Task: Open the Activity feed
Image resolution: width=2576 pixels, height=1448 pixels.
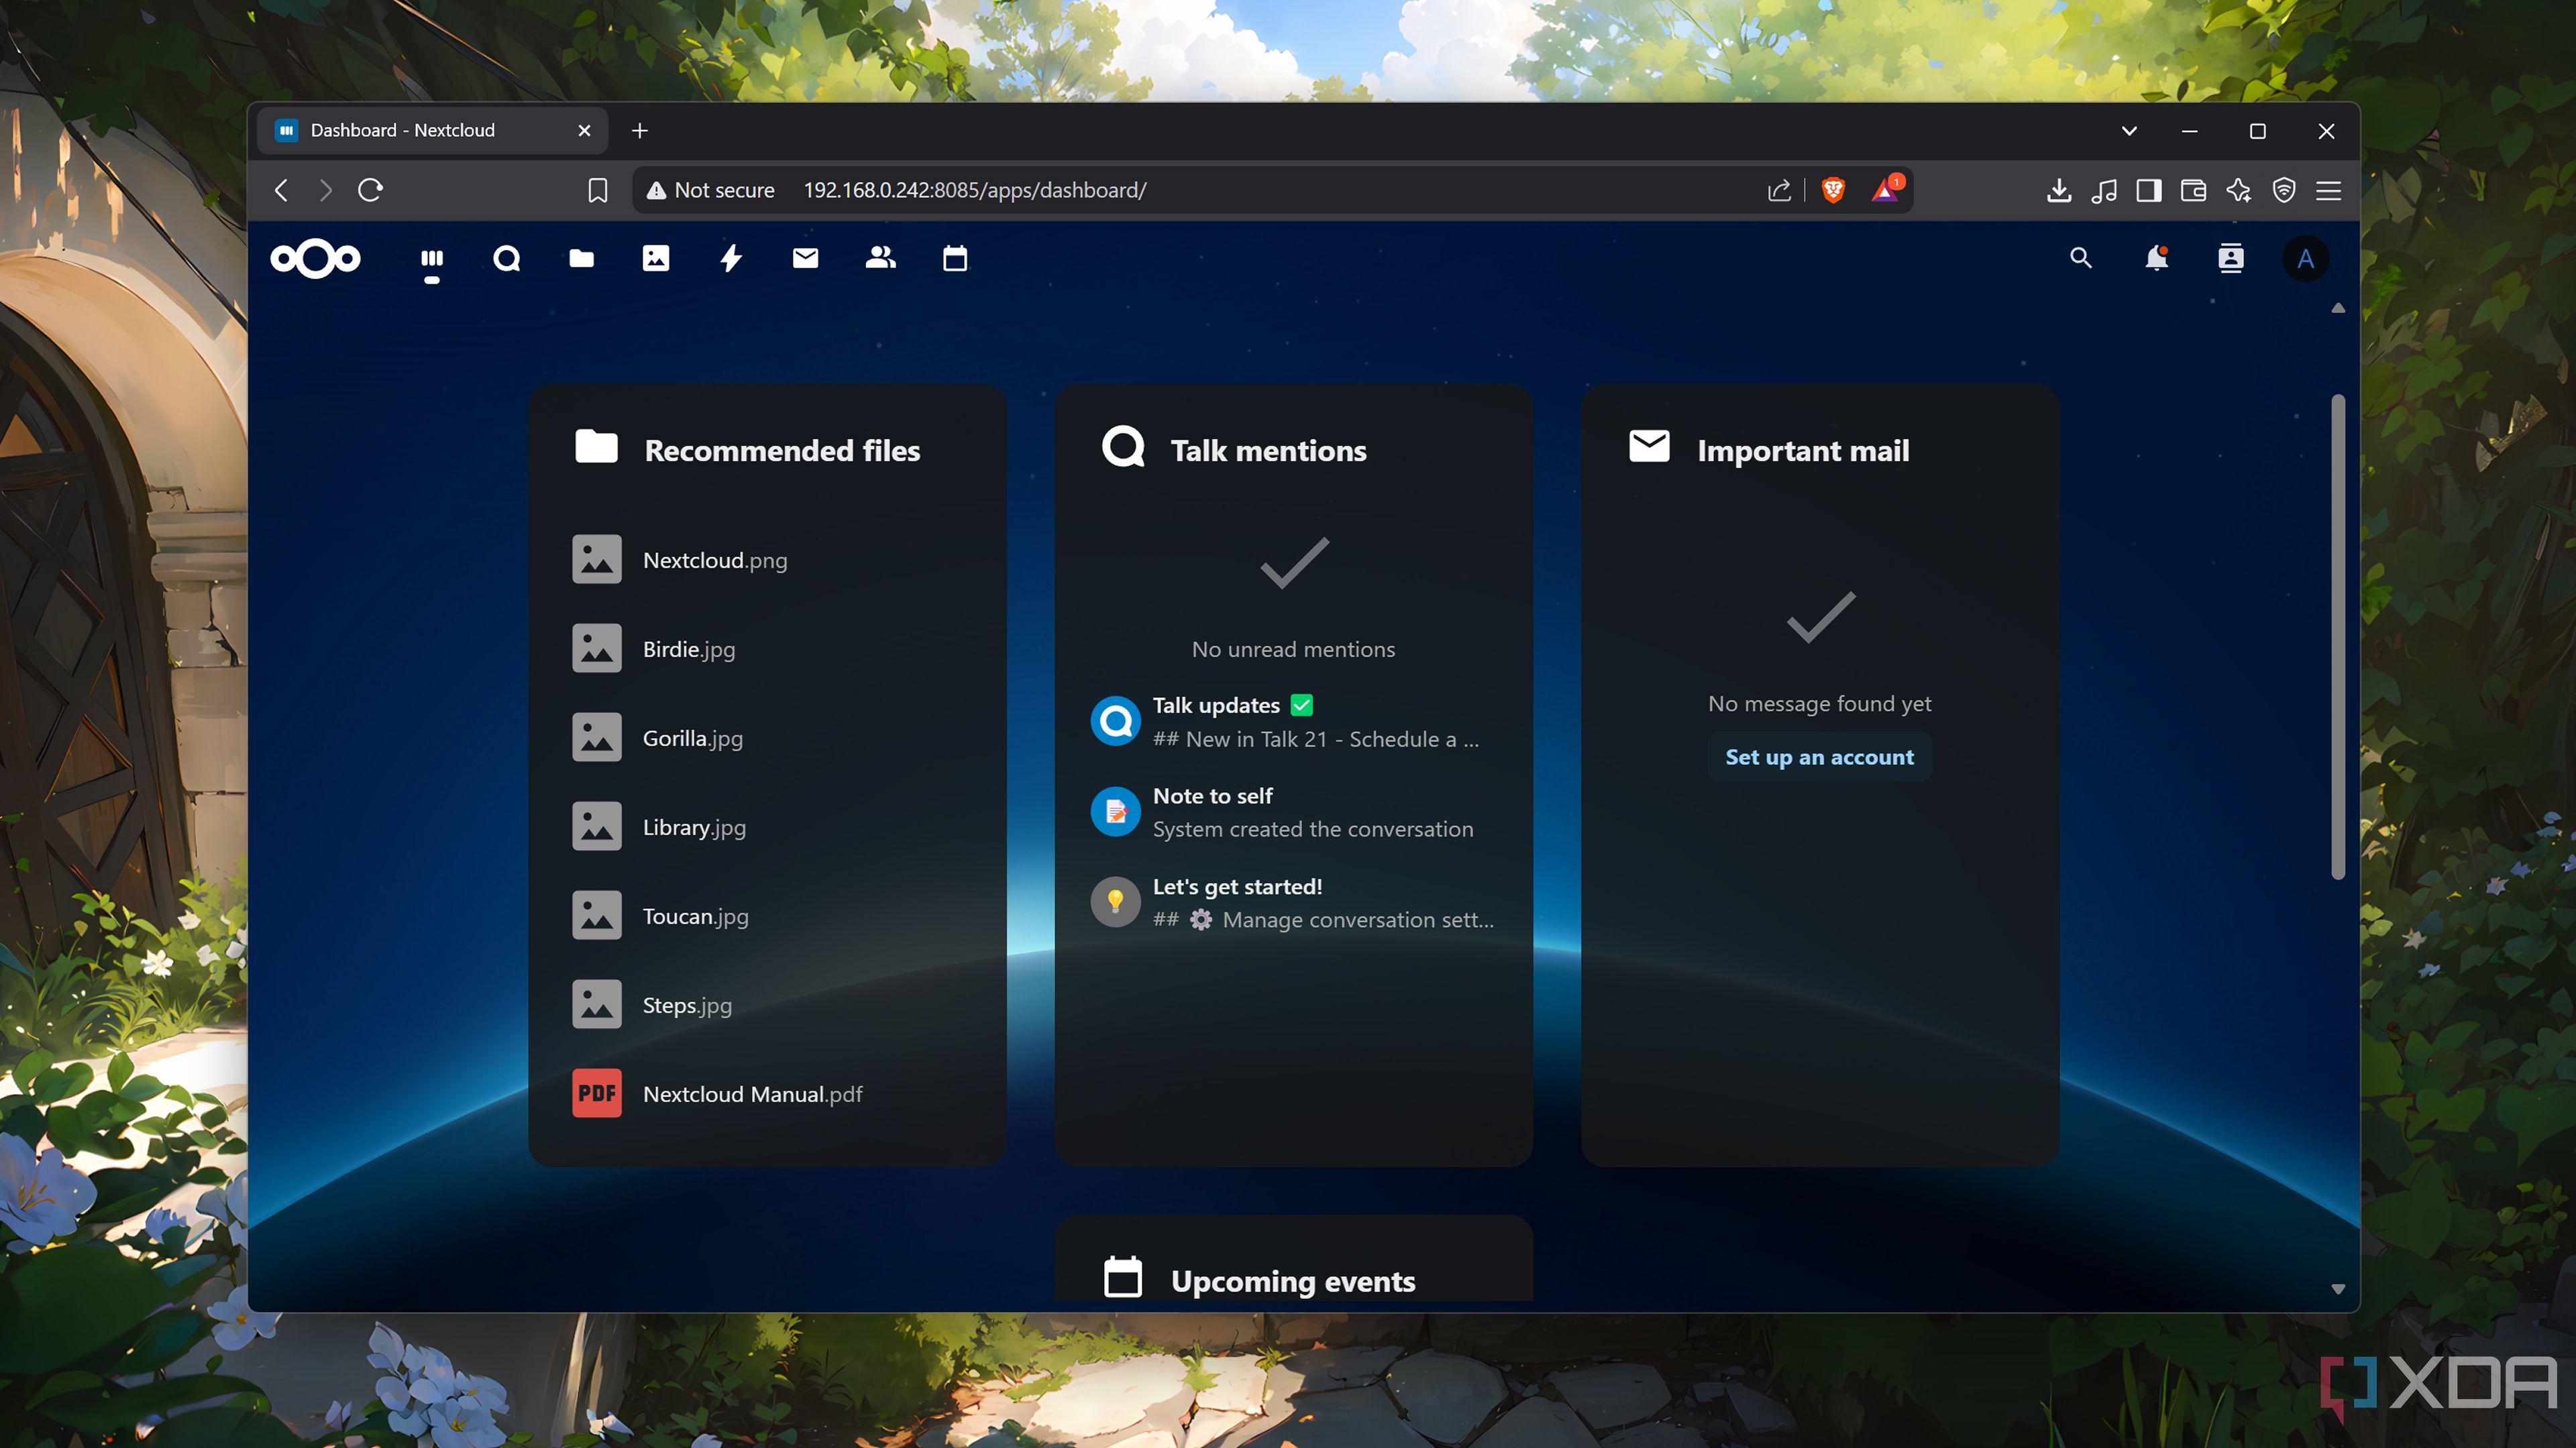Action: tap(731, 258)
